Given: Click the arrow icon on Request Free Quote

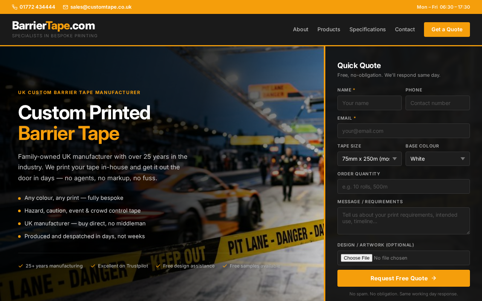Looking at the screenshot, I should coord(434,278).
